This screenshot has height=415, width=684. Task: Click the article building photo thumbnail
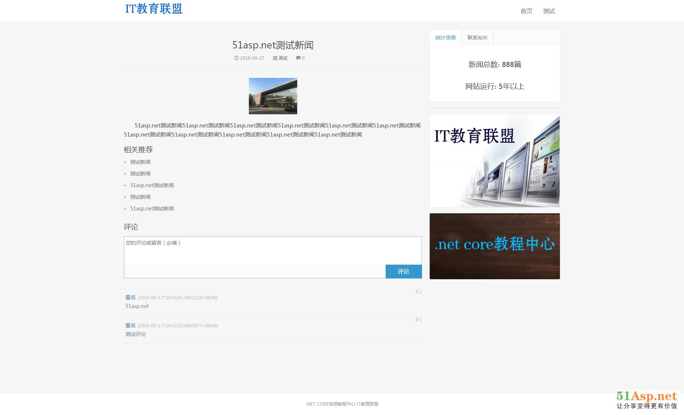point(273,96)
